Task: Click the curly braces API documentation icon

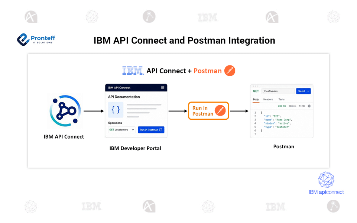Action: (x=116, y=110)
